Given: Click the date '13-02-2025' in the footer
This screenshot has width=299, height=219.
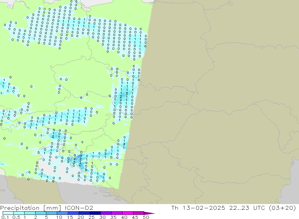Looking at the screenshot, I should click(x=204, y=208).
